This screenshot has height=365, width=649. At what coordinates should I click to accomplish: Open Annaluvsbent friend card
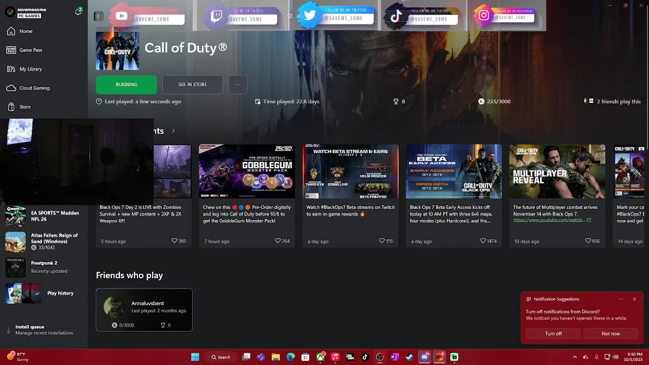coord(144,310)
